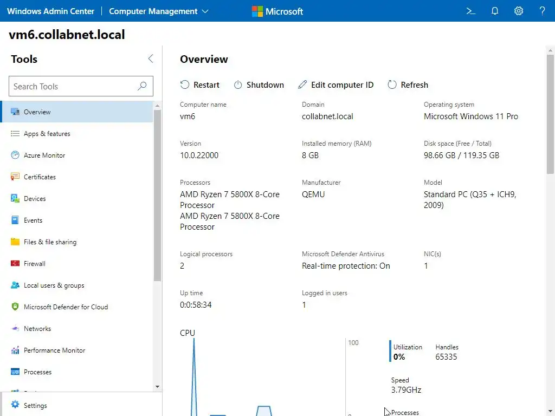Click the Overview monitor icon
Viewport: 555px width, 416px height.
[15, 112]
